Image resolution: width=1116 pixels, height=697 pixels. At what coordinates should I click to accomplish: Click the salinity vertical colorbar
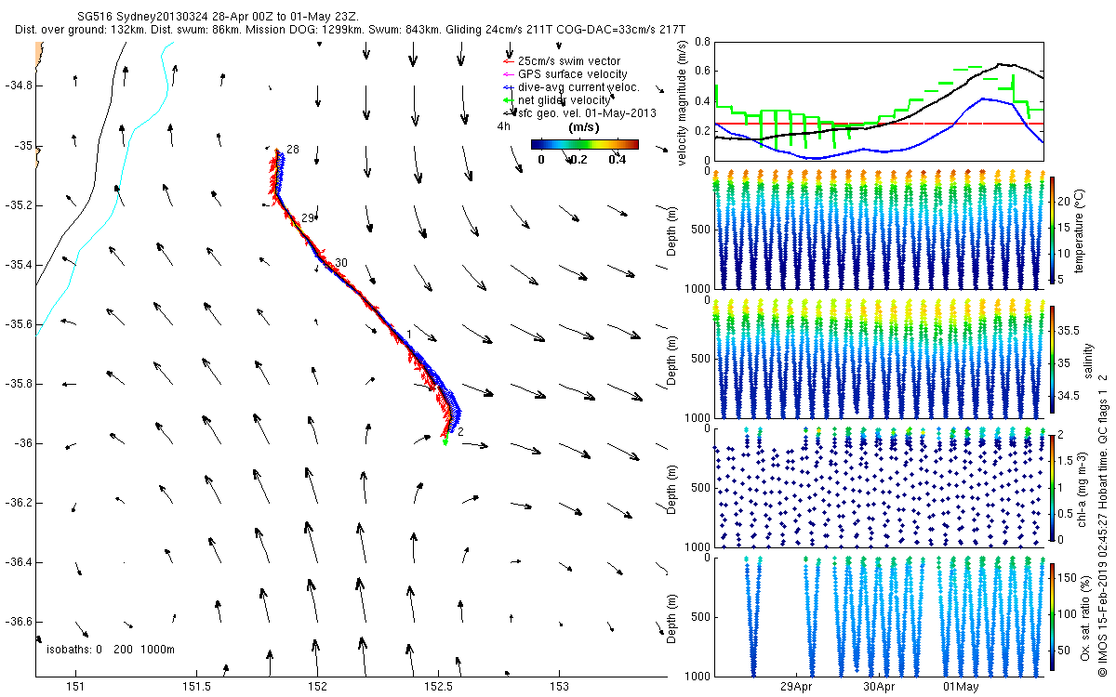[x=1052, y=361]
